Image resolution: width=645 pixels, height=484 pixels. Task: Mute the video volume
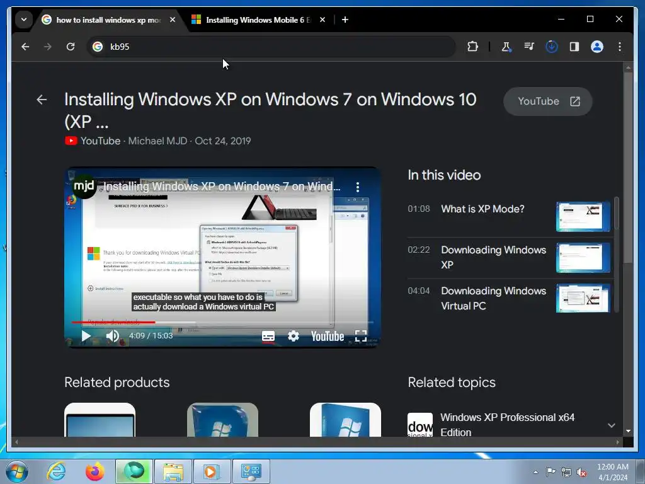tap(112, 336)
